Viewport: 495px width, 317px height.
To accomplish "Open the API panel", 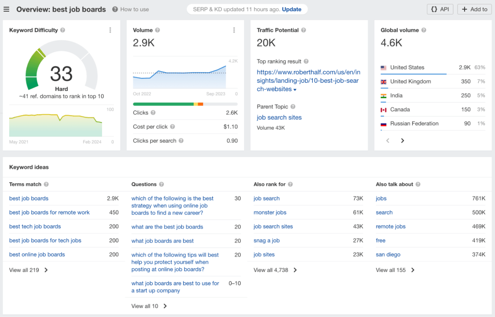I will (x=440, y=9).
